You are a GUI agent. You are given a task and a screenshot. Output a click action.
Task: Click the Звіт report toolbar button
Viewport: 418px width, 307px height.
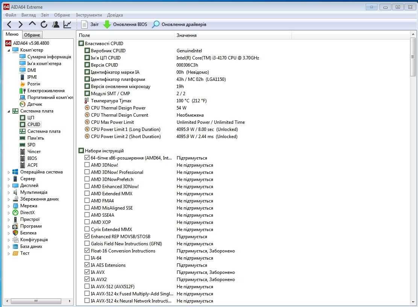coord(90,24)
